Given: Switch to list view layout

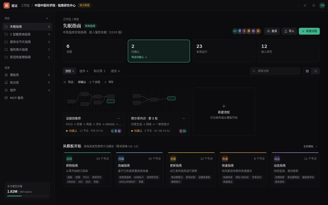Looking at the screenshot, I should point(315,71).
